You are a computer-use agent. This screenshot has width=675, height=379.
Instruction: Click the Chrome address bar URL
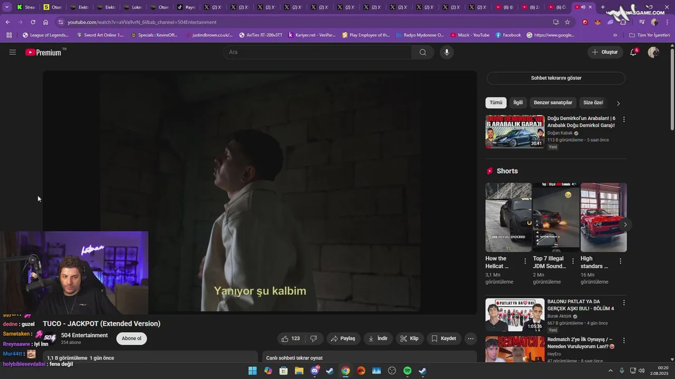click(142, 22)
